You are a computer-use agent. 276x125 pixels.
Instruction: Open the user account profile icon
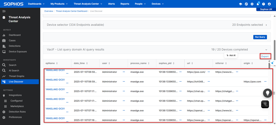tap(269, 4)
